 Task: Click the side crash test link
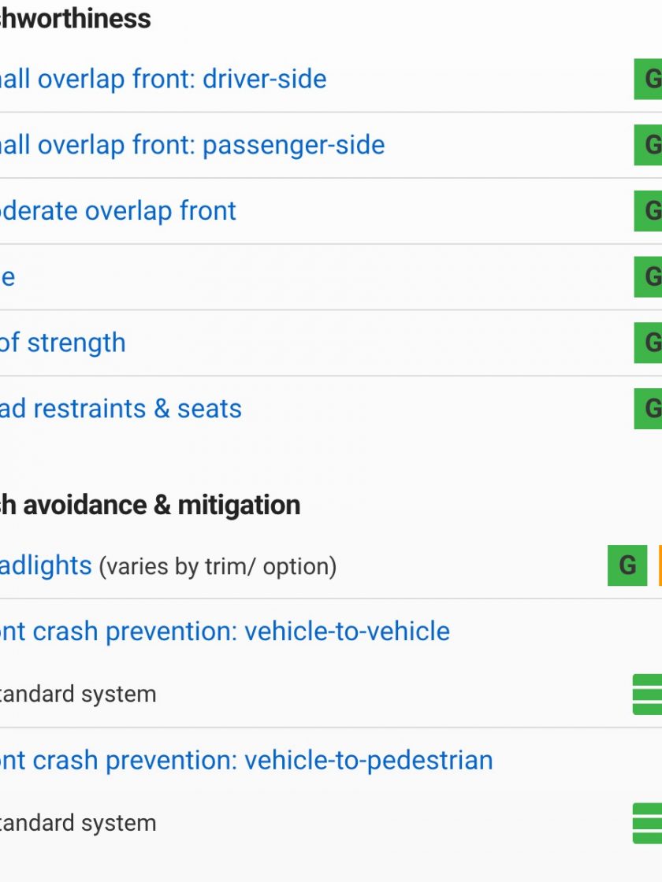[x=7, y=276]
